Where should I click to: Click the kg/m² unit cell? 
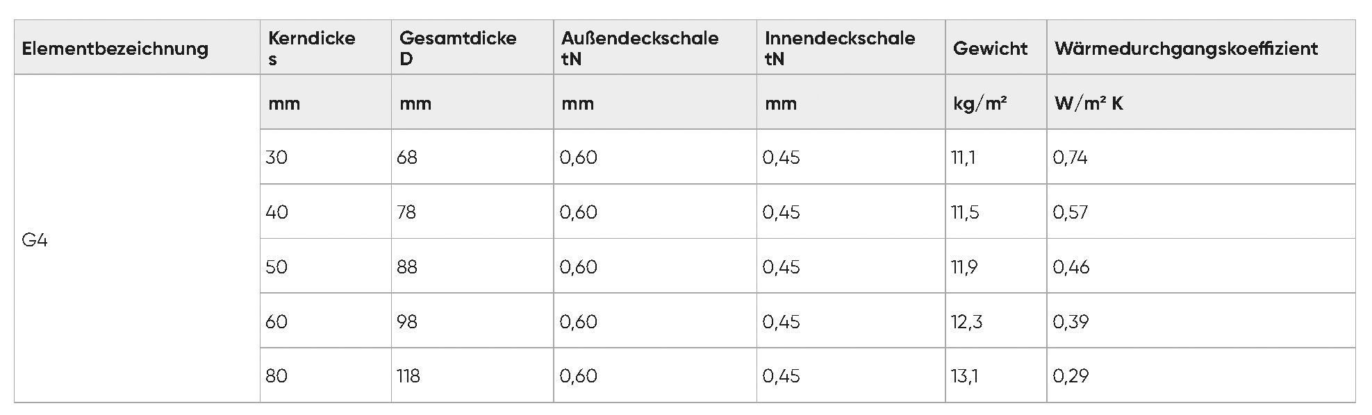[x=980, y=103]
